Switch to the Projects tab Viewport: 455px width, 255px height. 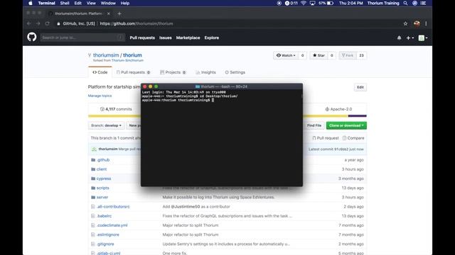(173, 72)
